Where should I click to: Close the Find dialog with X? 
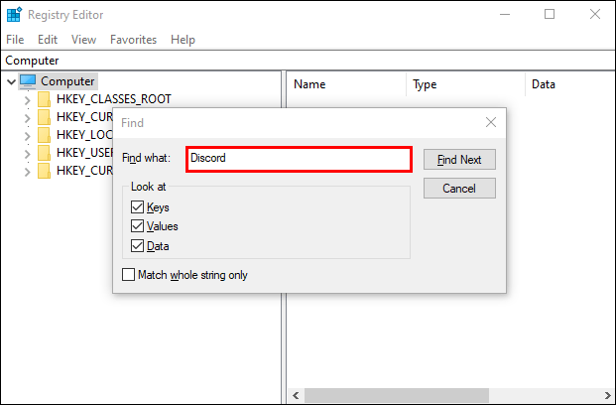tap(491, 122)
